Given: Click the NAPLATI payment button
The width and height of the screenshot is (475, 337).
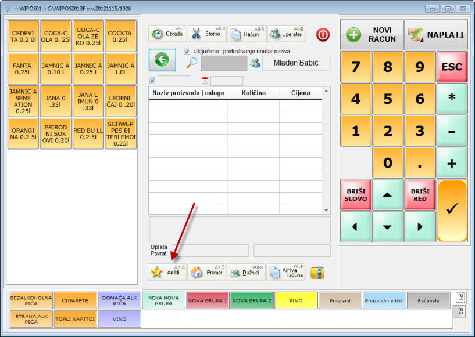Looking at the screenshot, I should 436,35.
